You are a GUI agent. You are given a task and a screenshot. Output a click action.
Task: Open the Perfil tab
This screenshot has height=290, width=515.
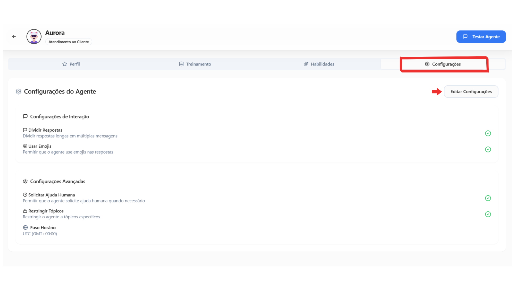71,64
